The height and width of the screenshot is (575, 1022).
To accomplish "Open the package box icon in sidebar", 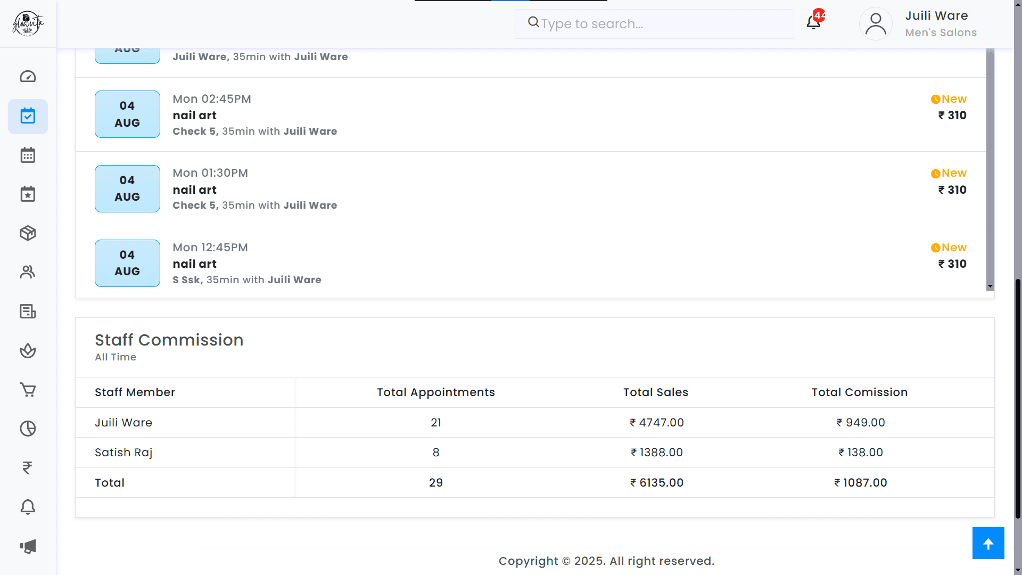I will click(x=28, y=233).
